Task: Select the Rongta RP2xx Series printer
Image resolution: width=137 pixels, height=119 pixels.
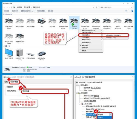Action: 9,39
